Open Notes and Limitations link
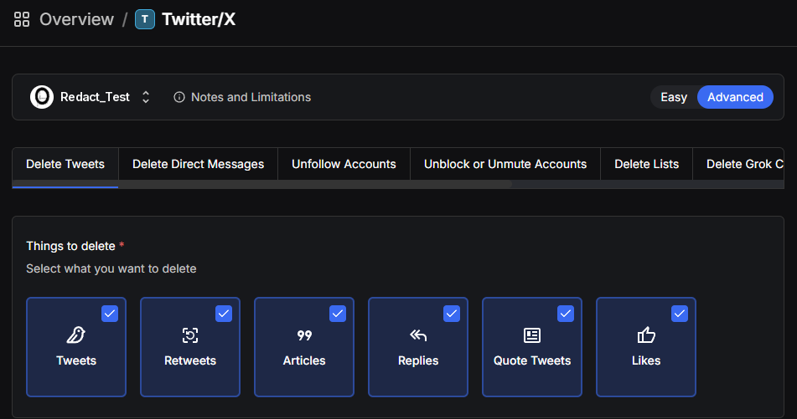This screenshot has height=419, width=797. tap(251, 97)
